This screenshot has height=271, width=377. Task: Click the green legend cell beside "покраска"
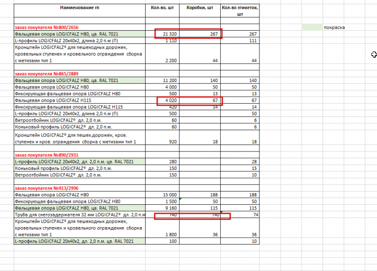click(312, 28)
